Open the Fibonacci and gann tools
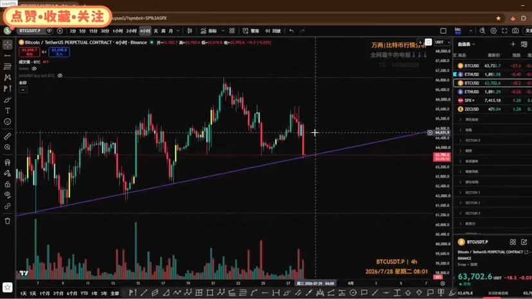532x299 pixels. coord(8,67)
